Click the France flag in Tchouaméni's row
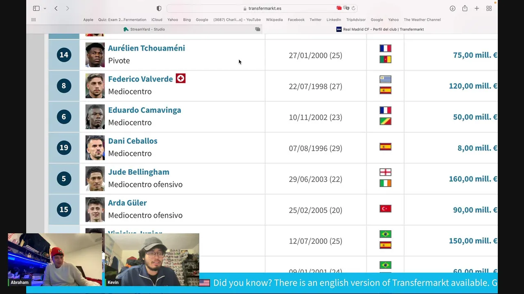524x294 pixels. (x=385, y=48)
